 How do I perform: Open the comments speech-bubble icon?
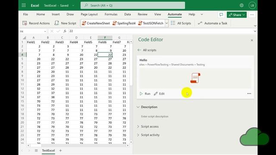click(x=221, y=15)
